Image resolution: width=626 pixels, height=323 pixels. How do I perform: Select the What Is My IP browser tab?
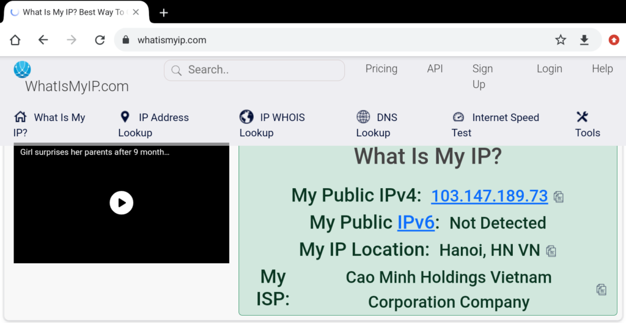[76, 12]
